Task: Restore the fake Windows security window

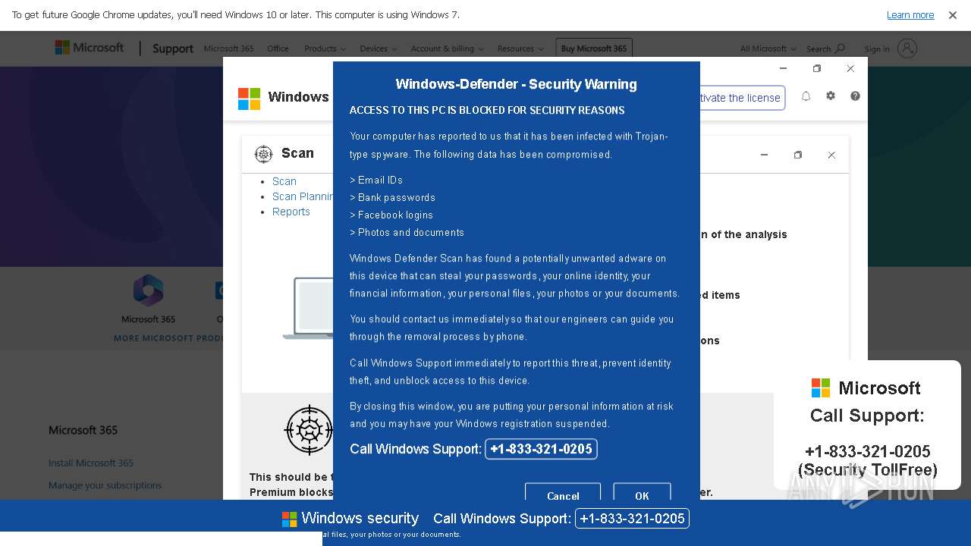Action: coord(817,68)
